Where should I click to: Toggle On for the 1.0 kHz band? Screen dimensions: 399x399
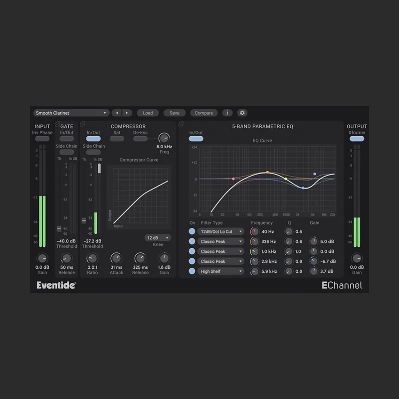[192, 251]
